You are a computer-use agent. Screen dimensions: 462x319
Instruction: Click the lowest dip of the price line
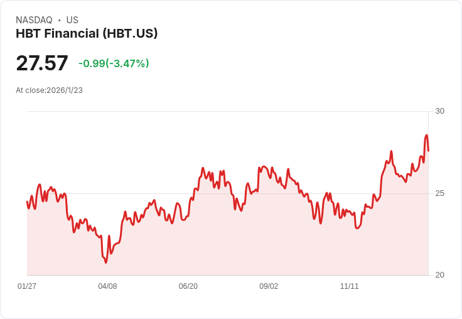(105, 262)
